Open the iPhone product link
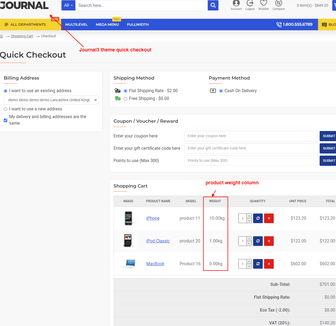This screenshot has width=336, height=326. click(x=153, y=218)
